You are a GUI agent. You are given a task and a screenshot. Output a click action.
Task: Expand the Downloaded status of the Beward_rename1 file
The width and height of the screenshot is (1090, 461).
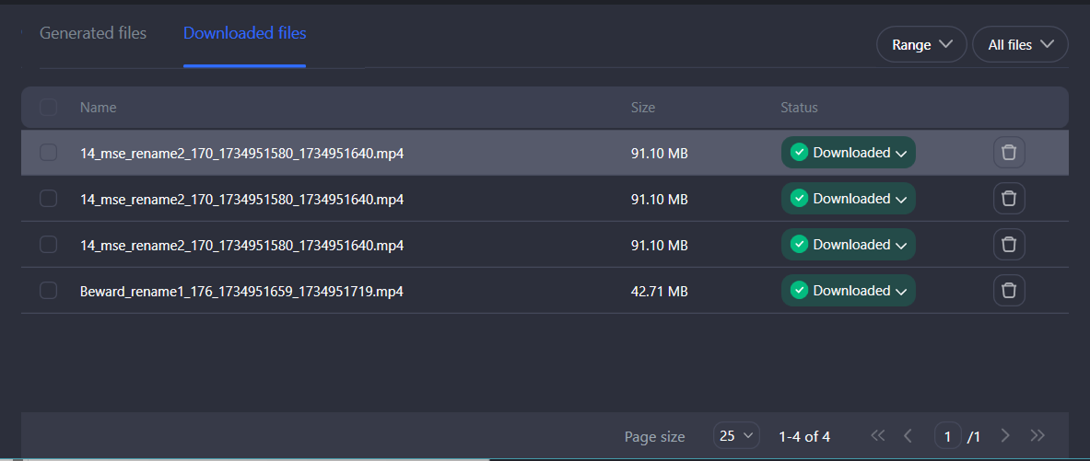coord(849,291)
